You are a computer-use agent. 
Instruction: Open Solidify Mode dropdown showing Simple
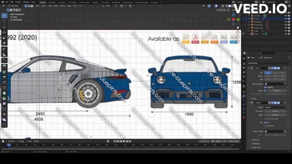(276, 108)
